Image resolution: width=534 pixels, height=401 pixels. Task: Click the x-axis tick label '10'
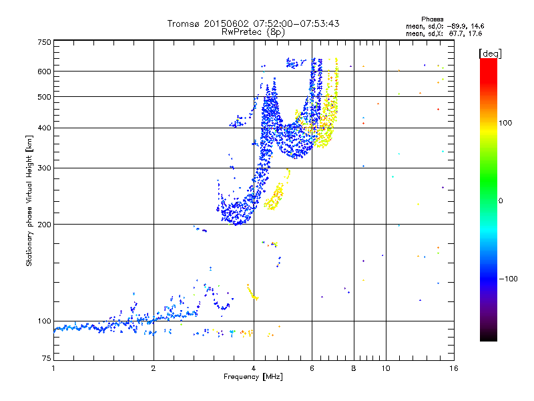point(386,368)
